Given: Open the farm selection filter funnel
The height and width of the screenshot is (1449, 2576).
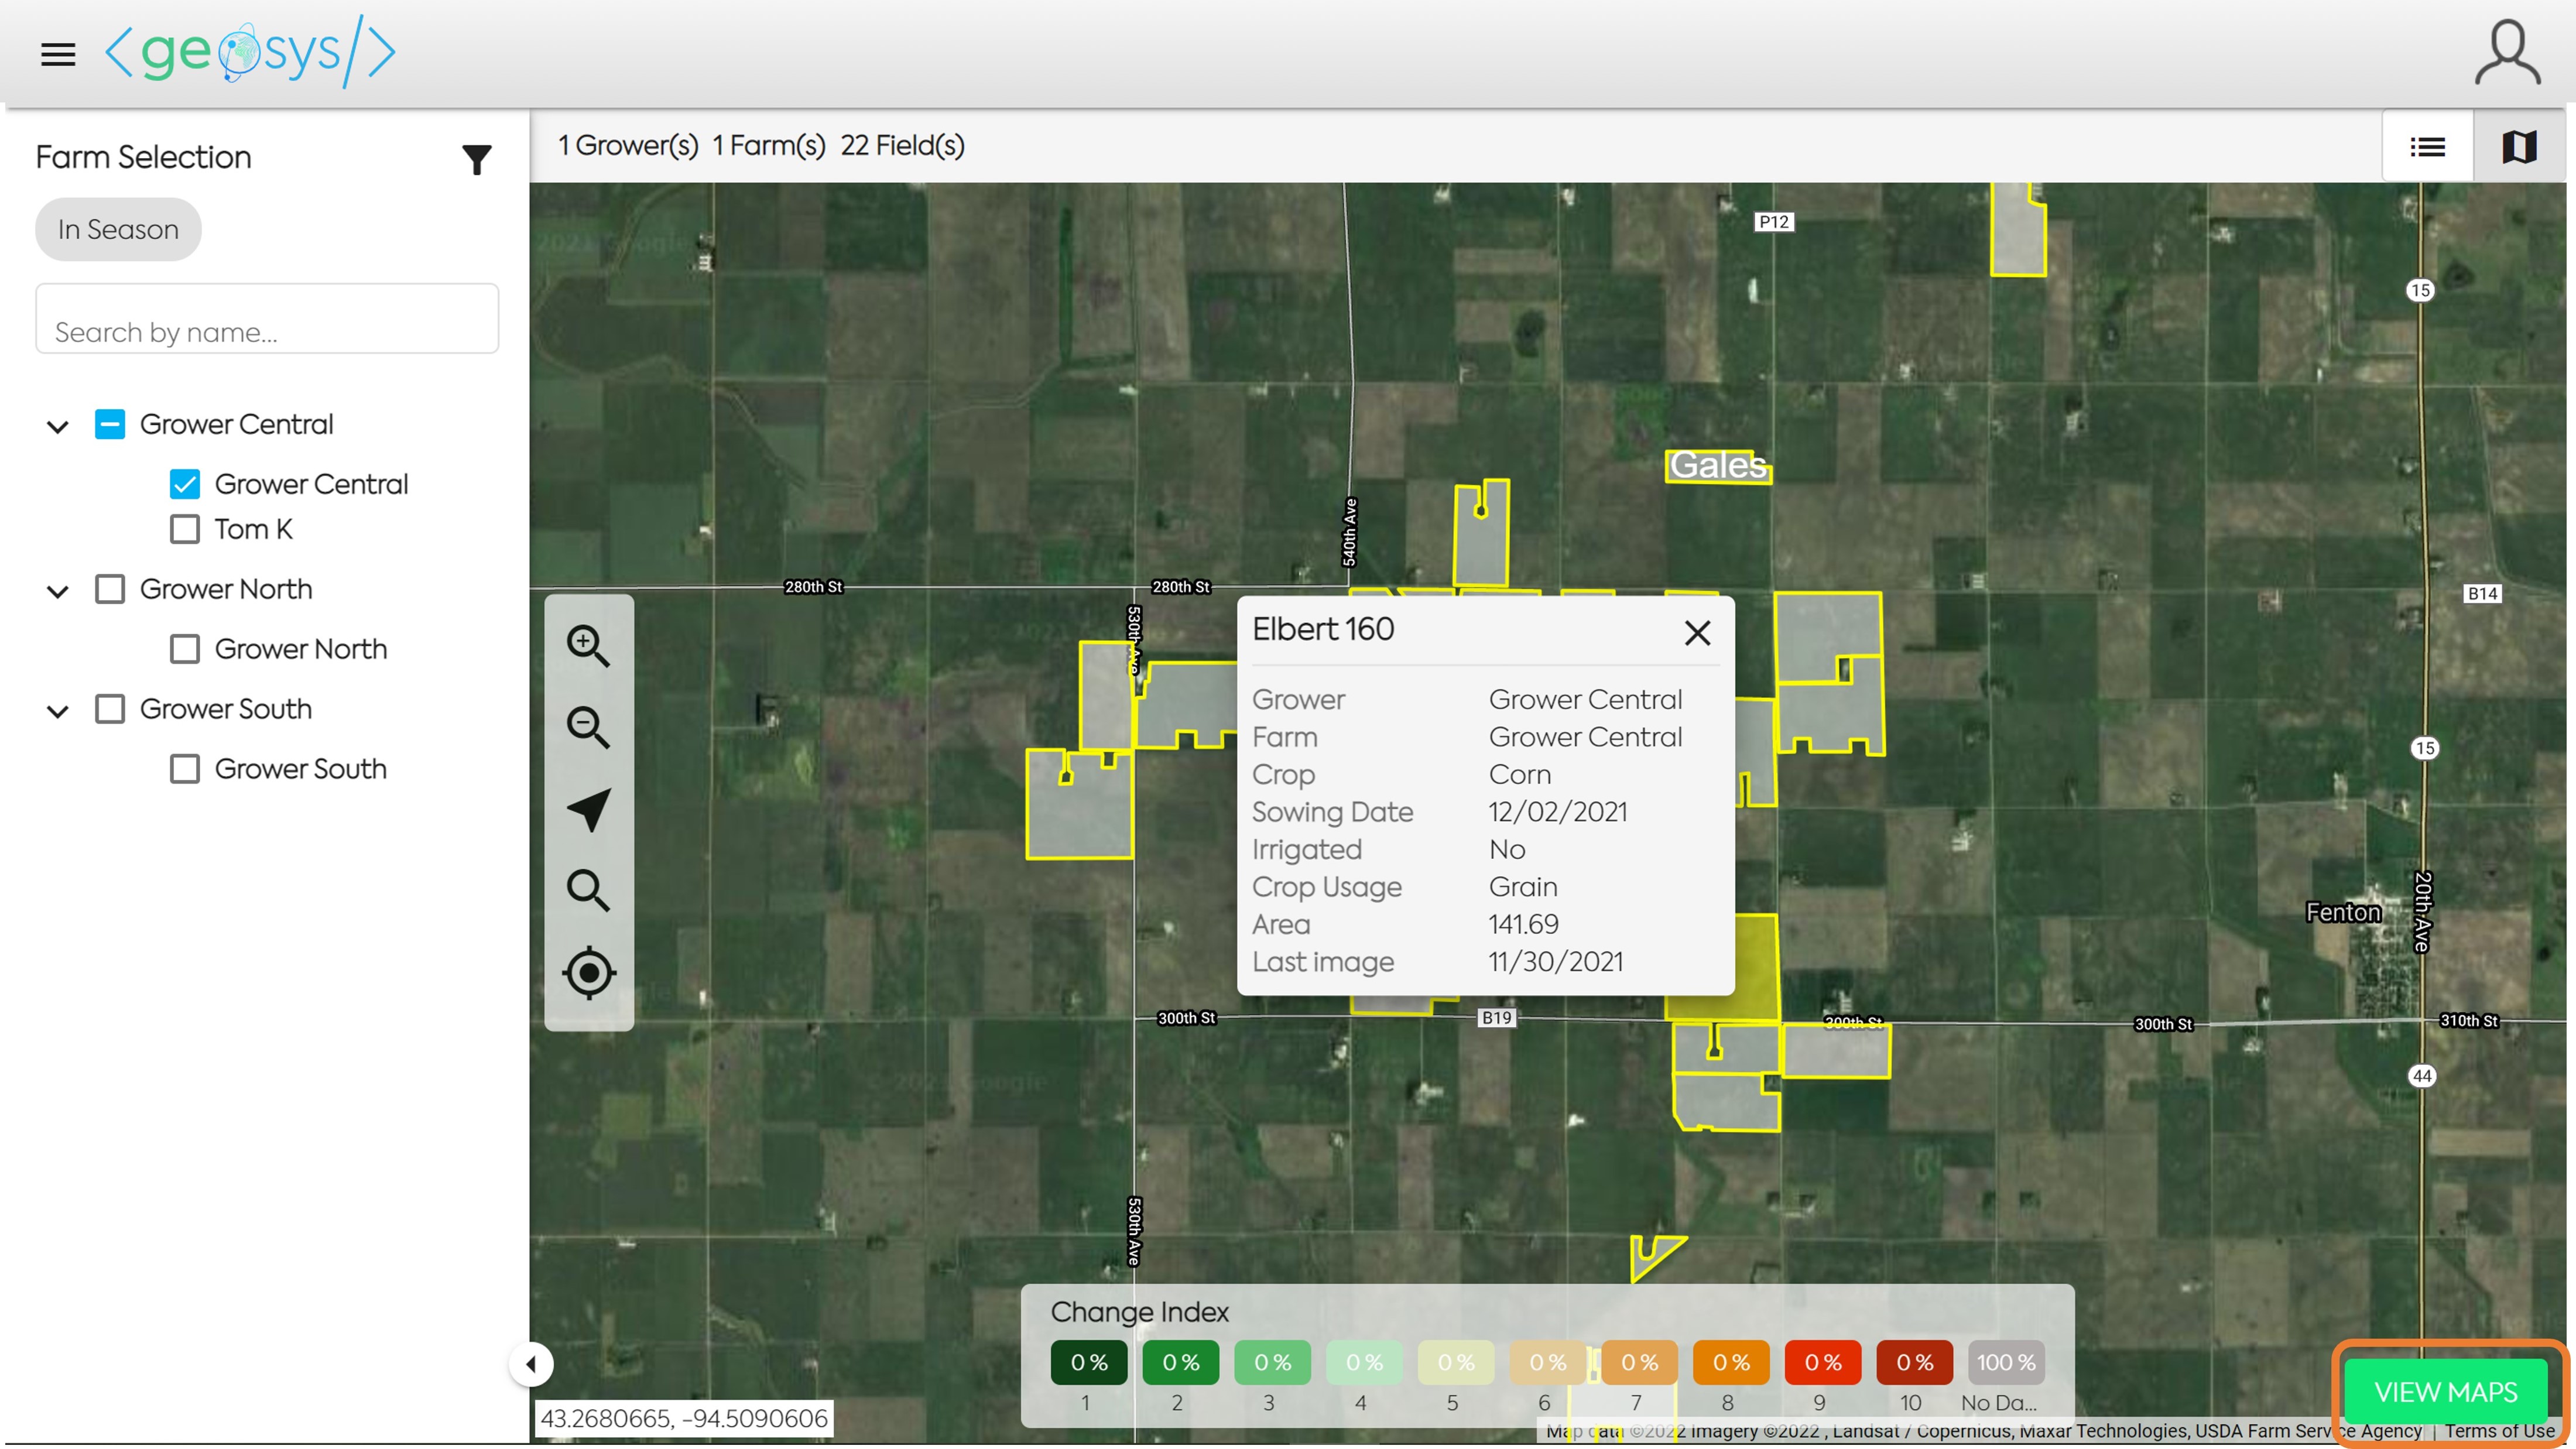Looking at the screenshot, I should (477, 159).
